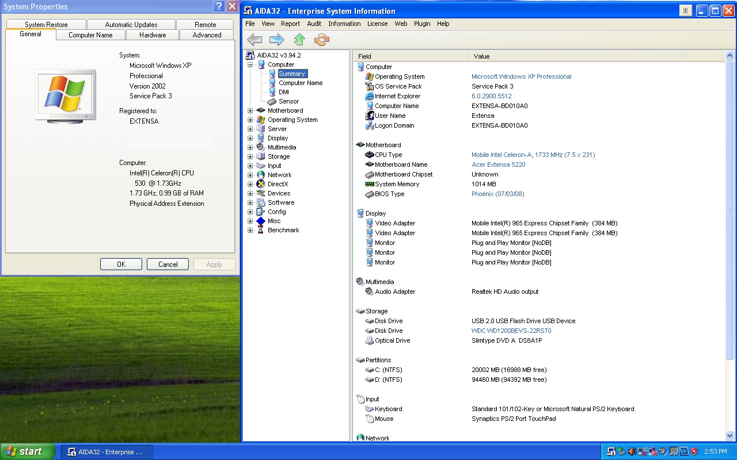This screenshot has height=460, width=737.
Task: Click the scroll up arrow of the list
Action: tap(730, 56)
